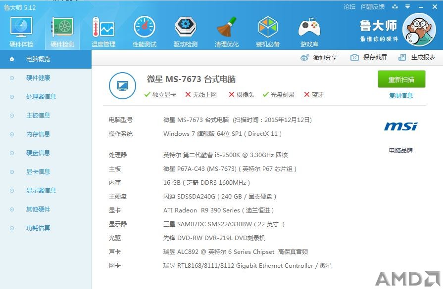Click the 鲁大师 mascot avatar
Viewport: 443px width, 289px height.
419,30
